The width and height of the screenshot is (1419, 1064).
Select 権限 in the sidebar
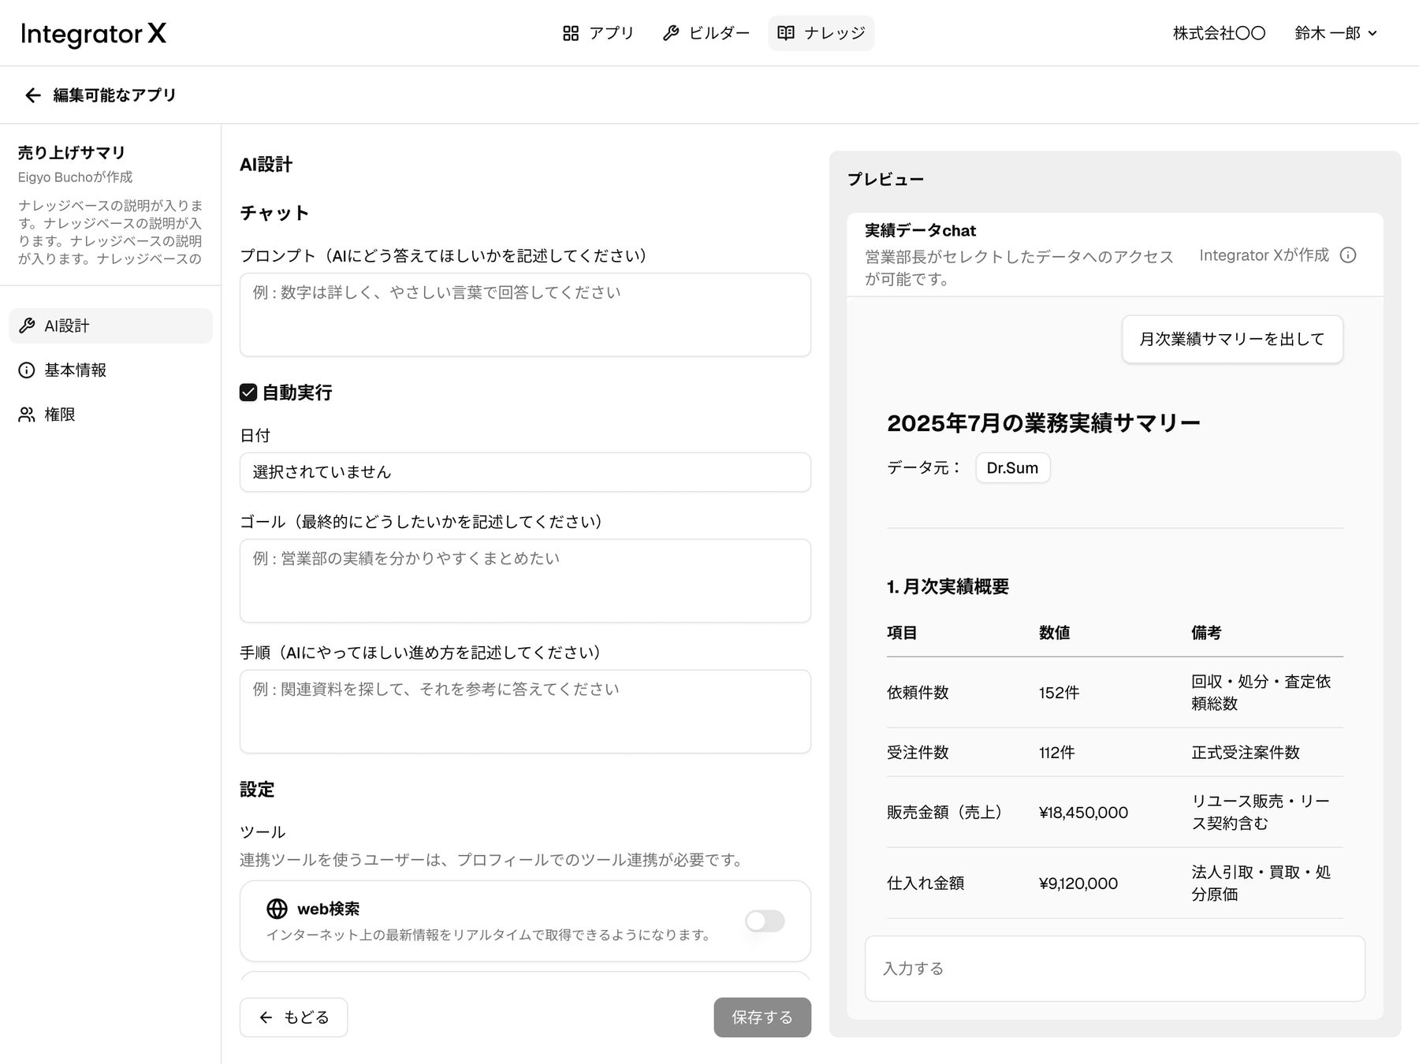tap(110, 415)
